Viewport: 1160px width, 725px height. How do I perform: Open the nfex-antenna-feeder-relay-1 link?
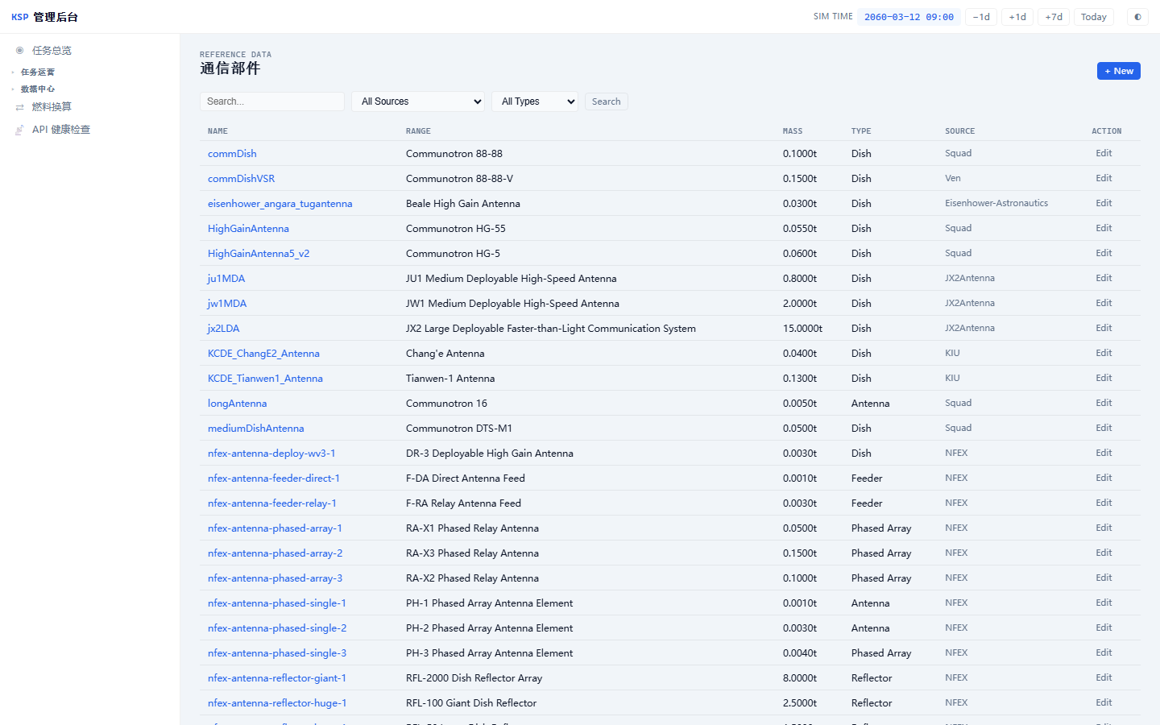point(272,503)
